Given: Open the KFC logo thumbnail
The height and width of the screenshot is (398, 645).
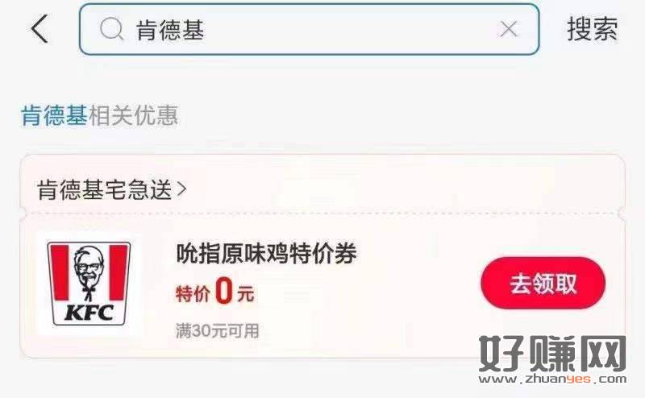Looking at the screenshot, I should 89,284.
